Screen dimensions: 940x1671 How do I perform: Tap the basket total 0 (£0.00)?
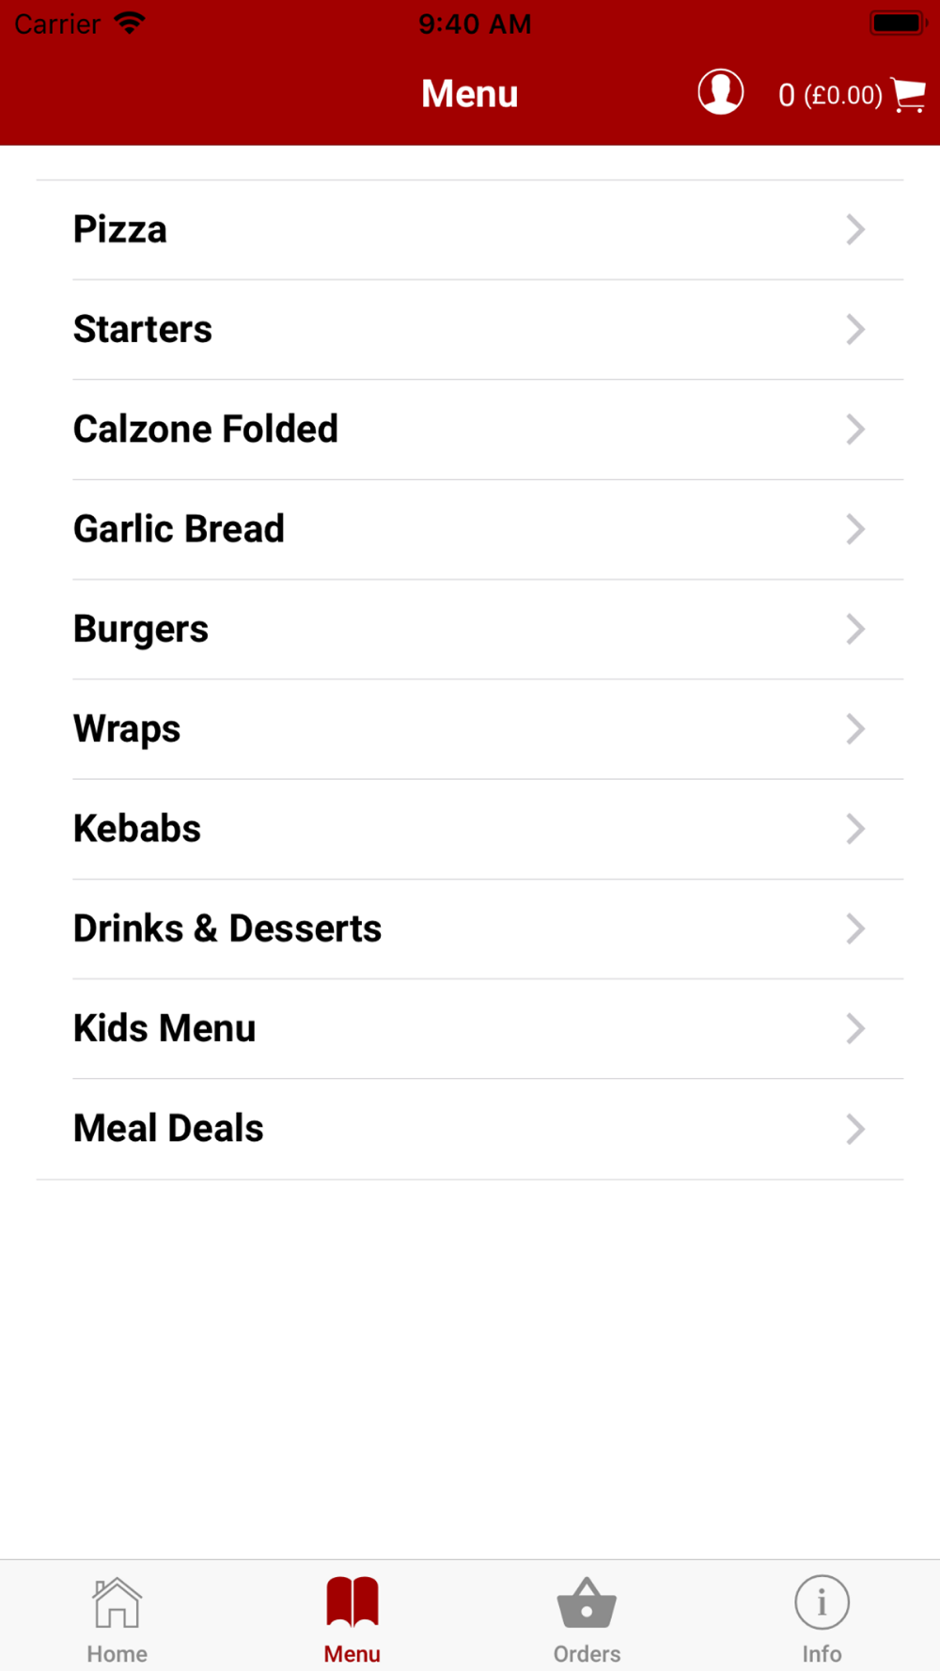(x=830, y=95)
